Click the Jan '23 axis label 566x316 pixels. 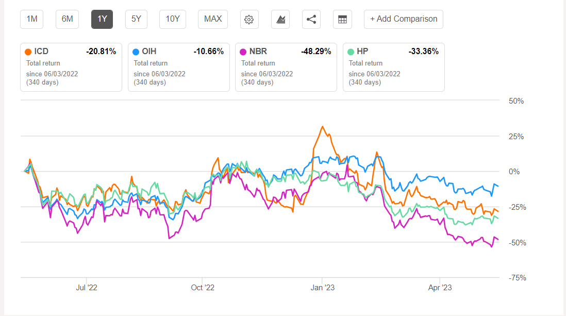pyautogui.click(x=322, y=288)
